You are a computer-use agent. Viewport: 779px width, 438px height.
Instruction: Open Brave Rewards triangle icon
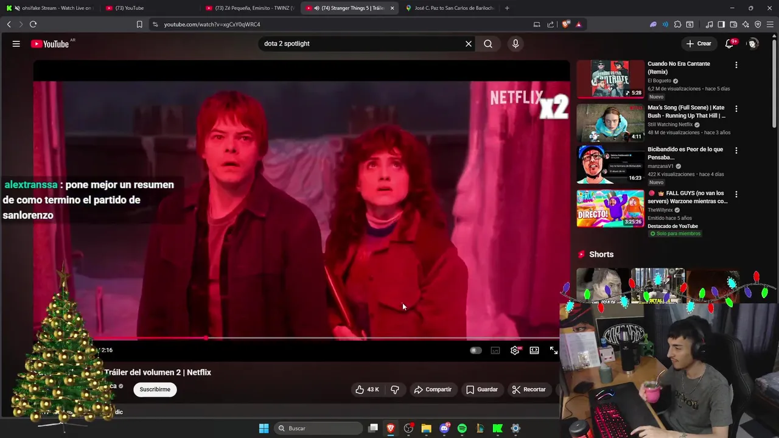[578, 24]
